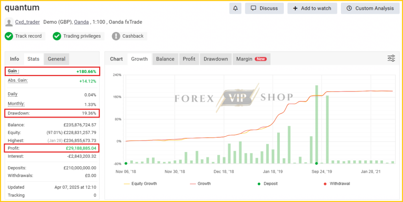Click the Monthly label

tap(16, 104)
